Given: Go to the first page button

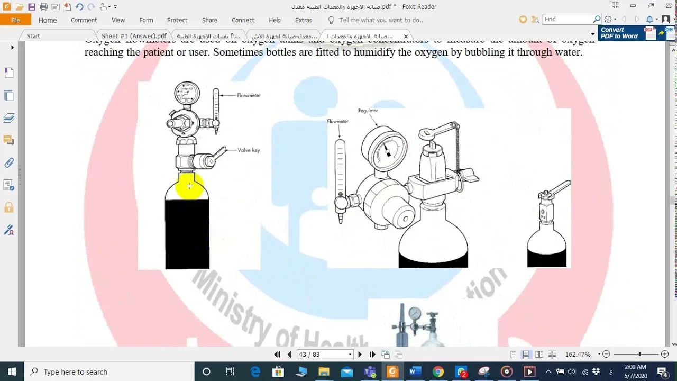Looking at the screenshot, I should click(x=277, y=355).
